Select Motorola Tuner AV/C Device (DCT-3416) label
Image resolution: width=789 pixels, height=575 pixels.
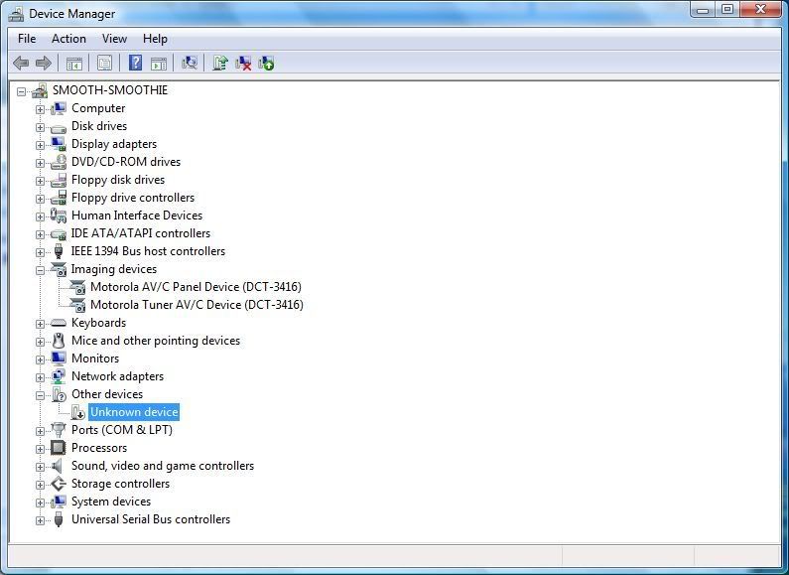point(197,305)
